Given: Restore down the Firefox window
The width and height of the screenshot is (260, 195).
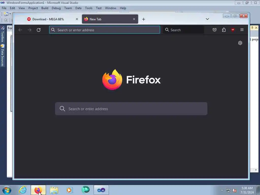Looking at the screenshot, I should click(x=235, y=16).
